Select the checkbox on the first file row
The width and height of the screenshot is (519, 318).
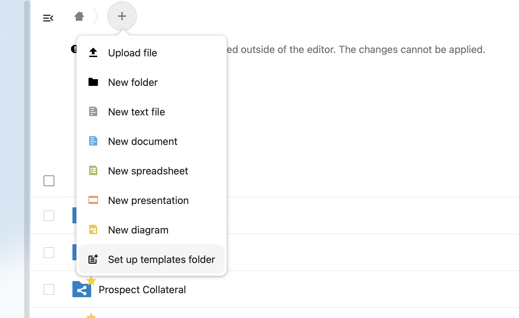(49, 216)
